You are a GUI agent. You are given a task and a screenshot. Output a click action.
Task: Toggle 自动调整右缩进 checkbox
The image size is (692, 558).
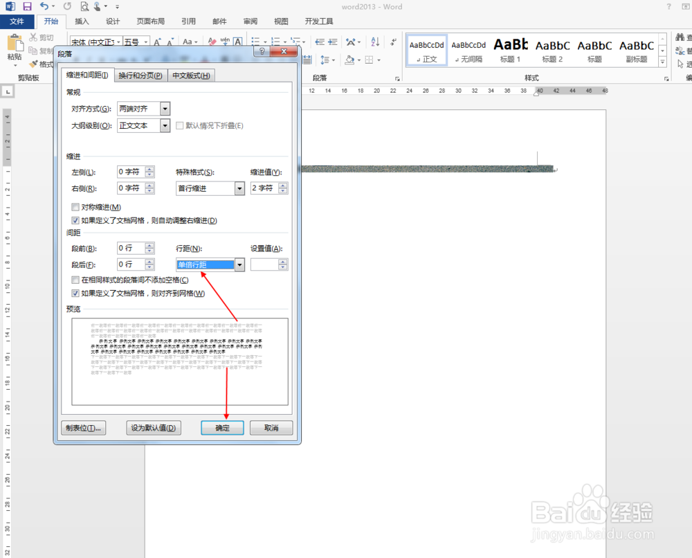(75, 220)
